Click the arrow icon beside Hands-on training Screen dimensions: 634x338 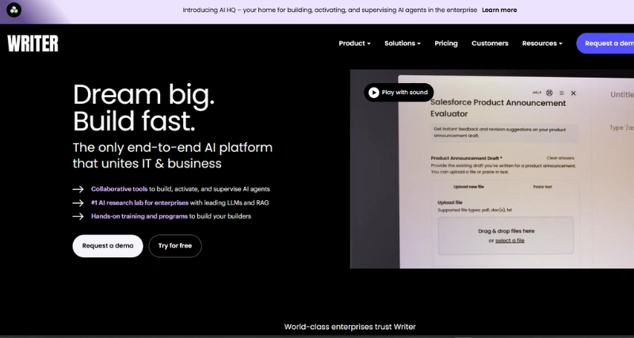click(x=78, y=216)
